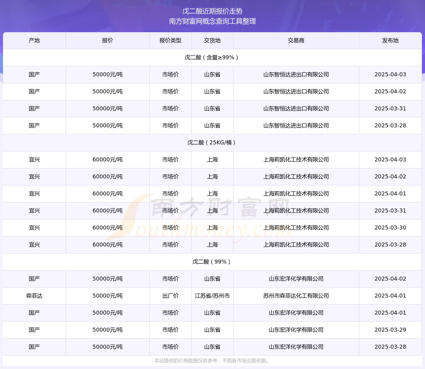Click date 2025-04-01 in 苏州市森菲达 row
Viewport: 425px width, 369px height.
390,296
